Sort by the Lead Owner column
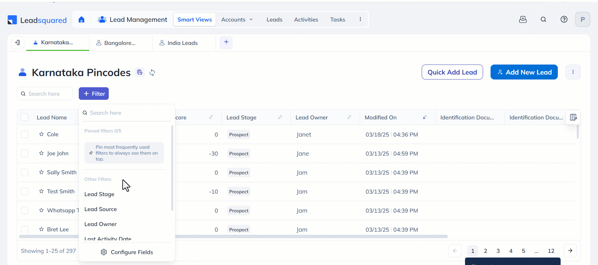This screenshot has height=265, width=598. [349, 117]
